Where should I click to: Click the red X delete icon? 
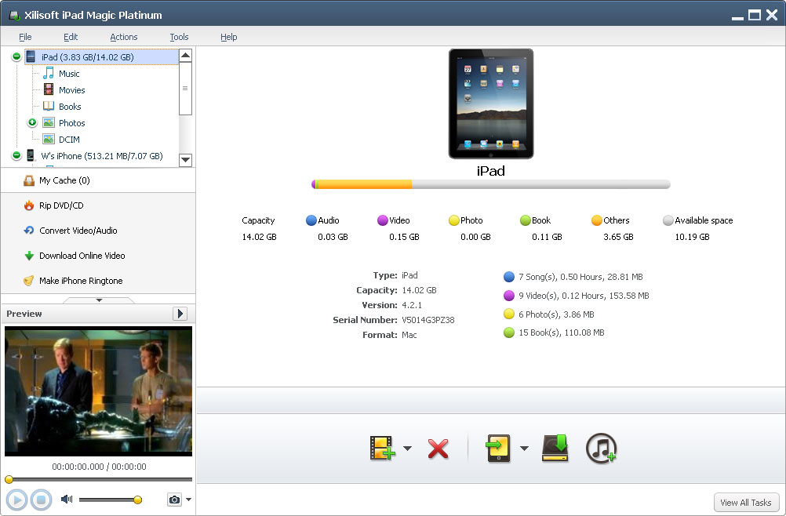click(438, 449)
